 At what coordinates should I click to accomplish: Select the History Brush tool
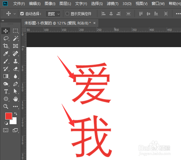[6, 69]
